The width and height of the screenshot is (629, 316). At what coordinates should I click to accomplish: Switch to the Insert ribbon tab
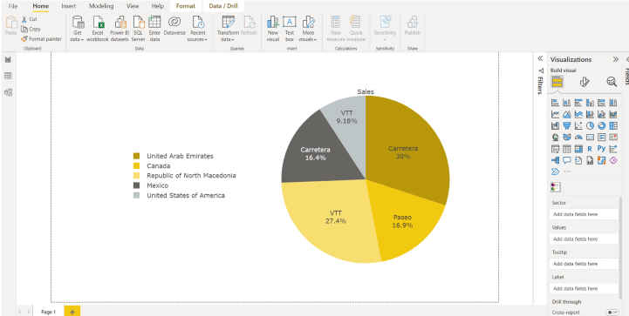[x=69, y=6]
